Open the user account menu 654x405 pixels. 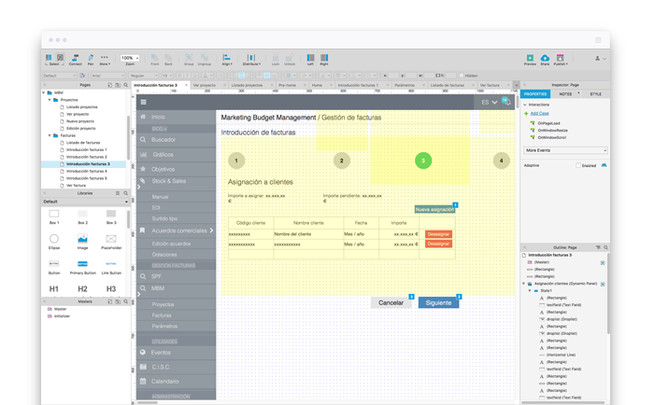tap(600, 59)
